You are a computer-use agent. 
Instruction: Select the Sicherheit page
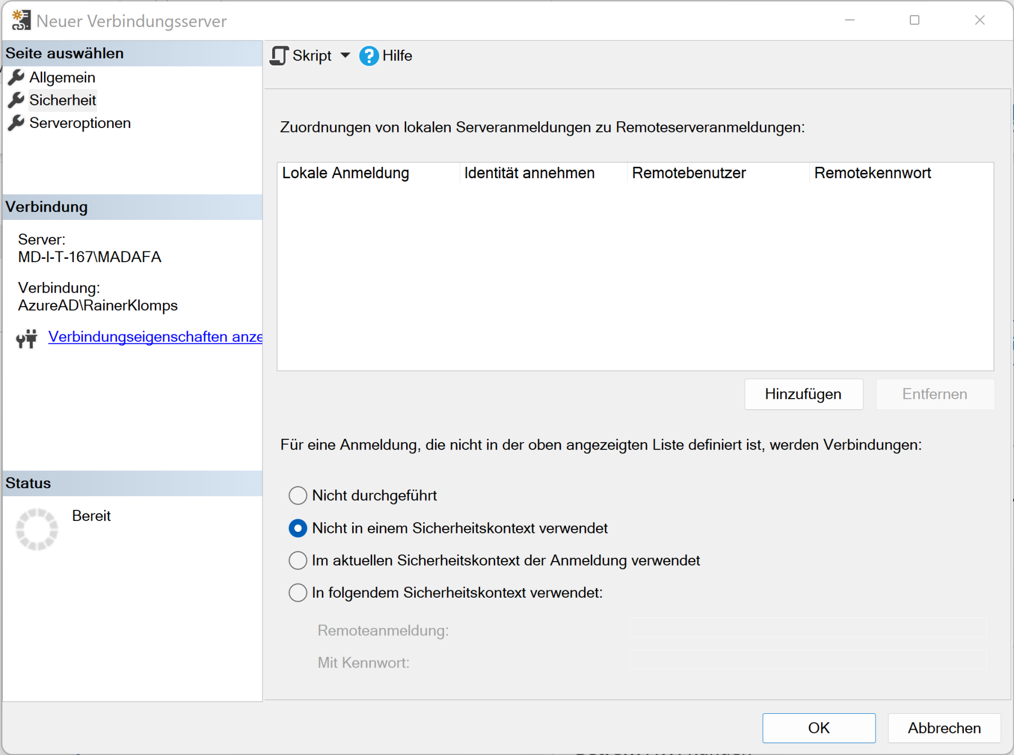(x=63, y=100)
